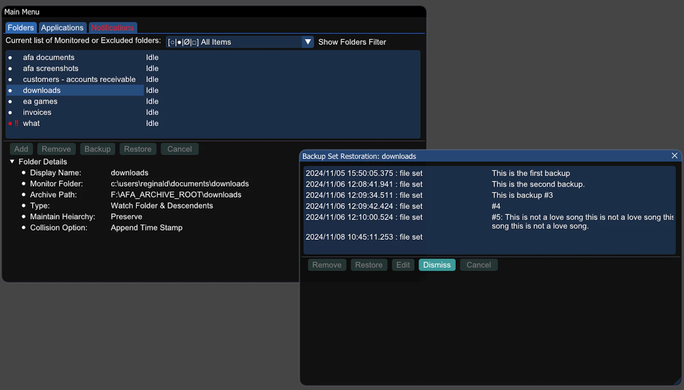The height and width of the screenshot is (390, 684).
Task: Click the comment 'This is the first backup'
Action: (531, 173)
